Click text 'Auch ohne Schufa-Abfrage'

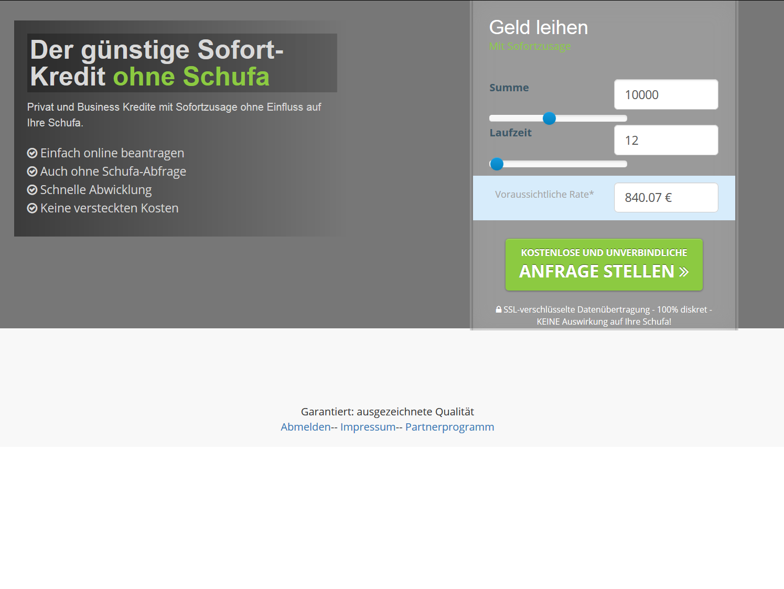click(x=113, y=172)
